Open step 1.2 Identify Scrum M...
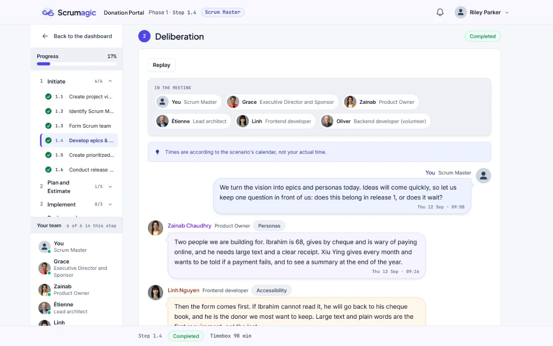This screenshot has height=346, width=553. [79, 111]
